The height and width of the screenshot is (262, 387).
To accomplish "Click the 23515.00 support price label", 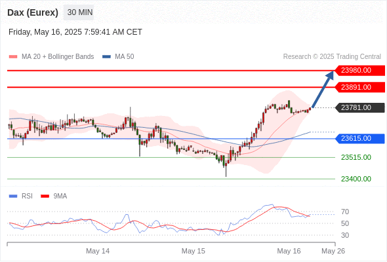I will coord(356,157).
